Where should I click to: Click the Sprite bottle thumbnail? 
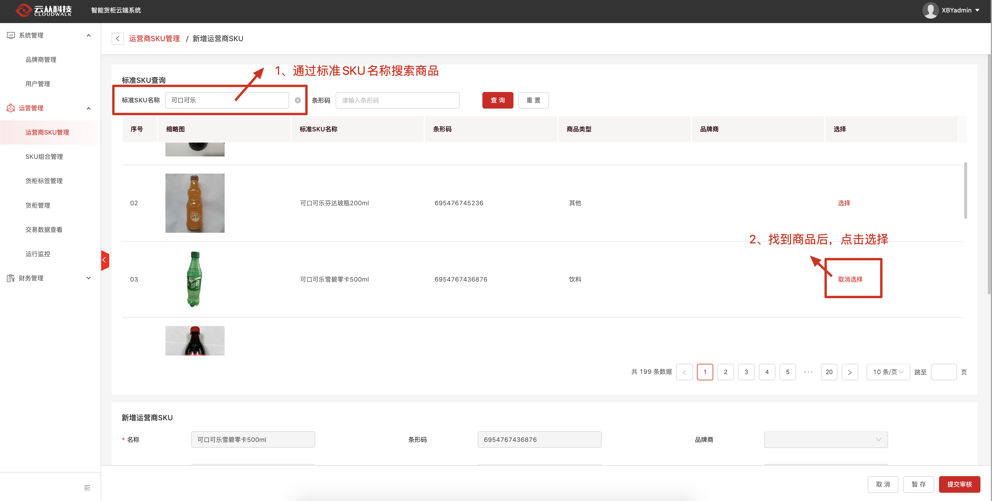[x=195, y=279]
